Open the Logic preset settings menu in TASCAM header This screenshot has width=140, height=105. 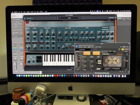pos(86,45)
